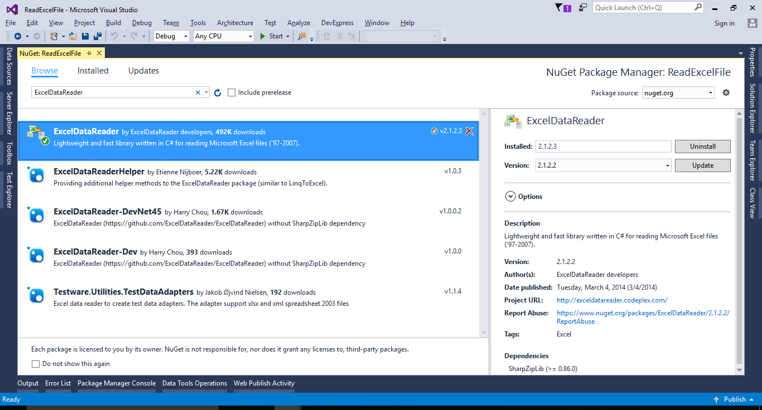Save the current file via toolbar icon
Screen dimensions: 762x410
point(85,36)
